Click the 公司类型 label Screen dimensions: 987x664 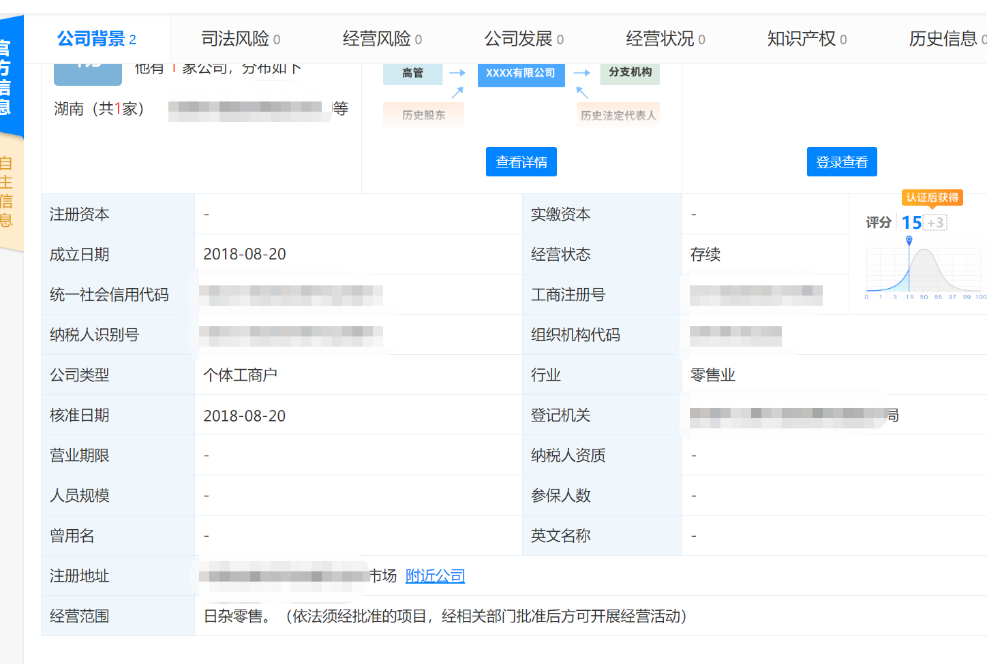tap(79, 375)
